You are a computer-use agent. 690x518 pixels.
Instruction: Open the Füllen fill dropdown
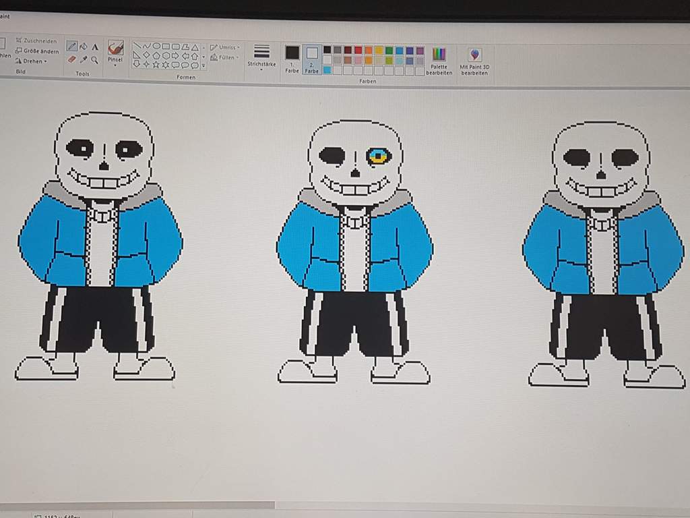click(x=224, y=57)
